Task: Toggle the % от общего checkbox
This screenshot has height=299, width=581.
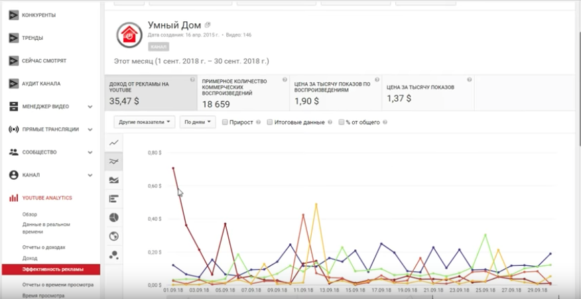Action: [x=342, y=122]
